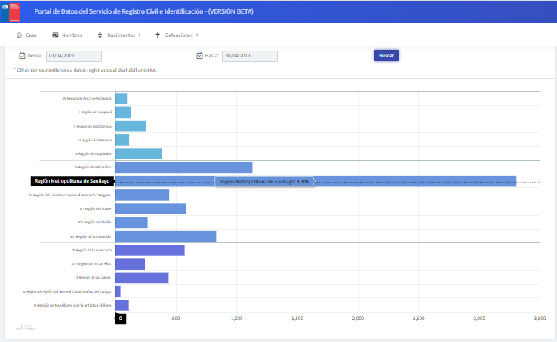Open the Hasta calendar icon
The image size is (557, 342).
tap(199, 56)
